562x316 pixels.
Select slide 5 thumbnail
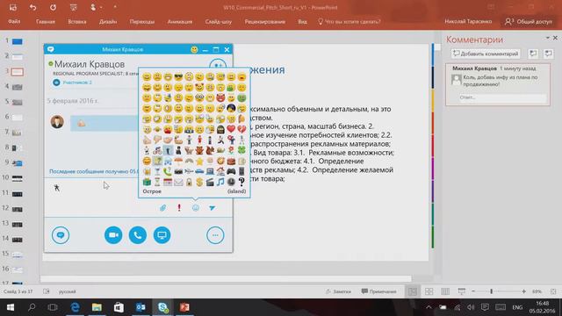17,102
